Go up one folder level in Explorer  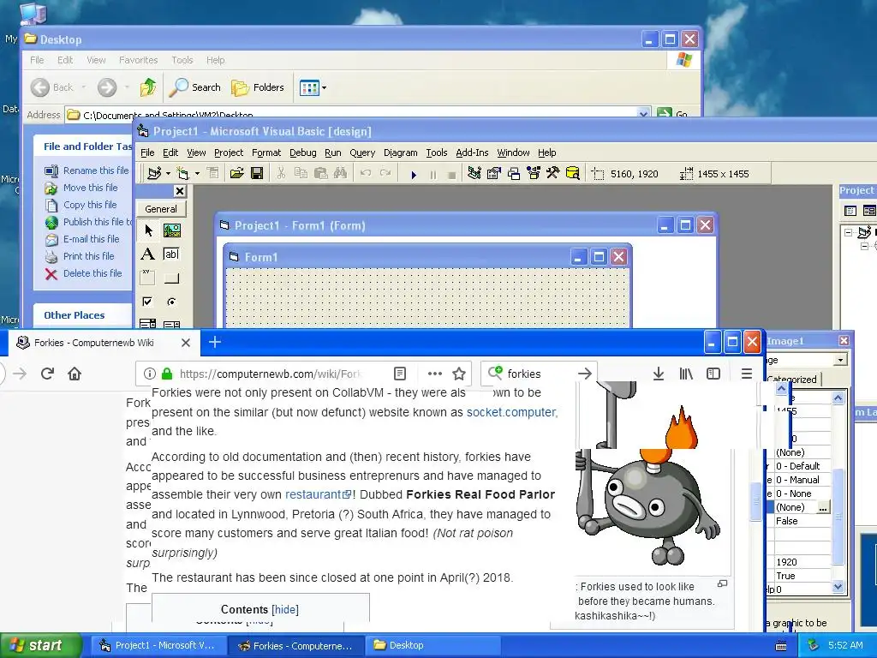[148, 87]
